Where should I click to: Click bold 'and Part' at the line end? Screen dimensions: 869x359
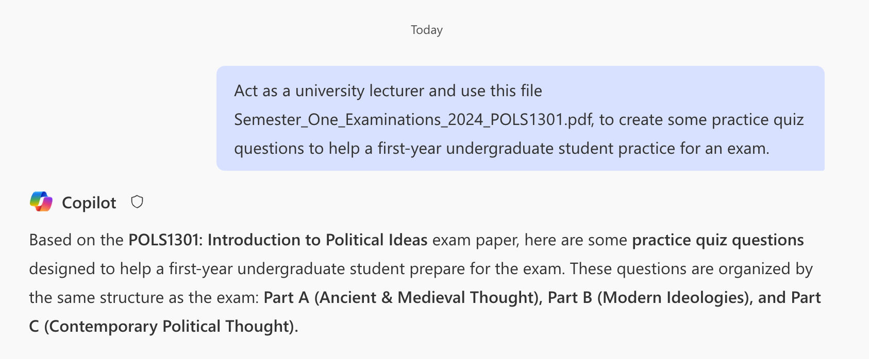[x=789, y=298]
